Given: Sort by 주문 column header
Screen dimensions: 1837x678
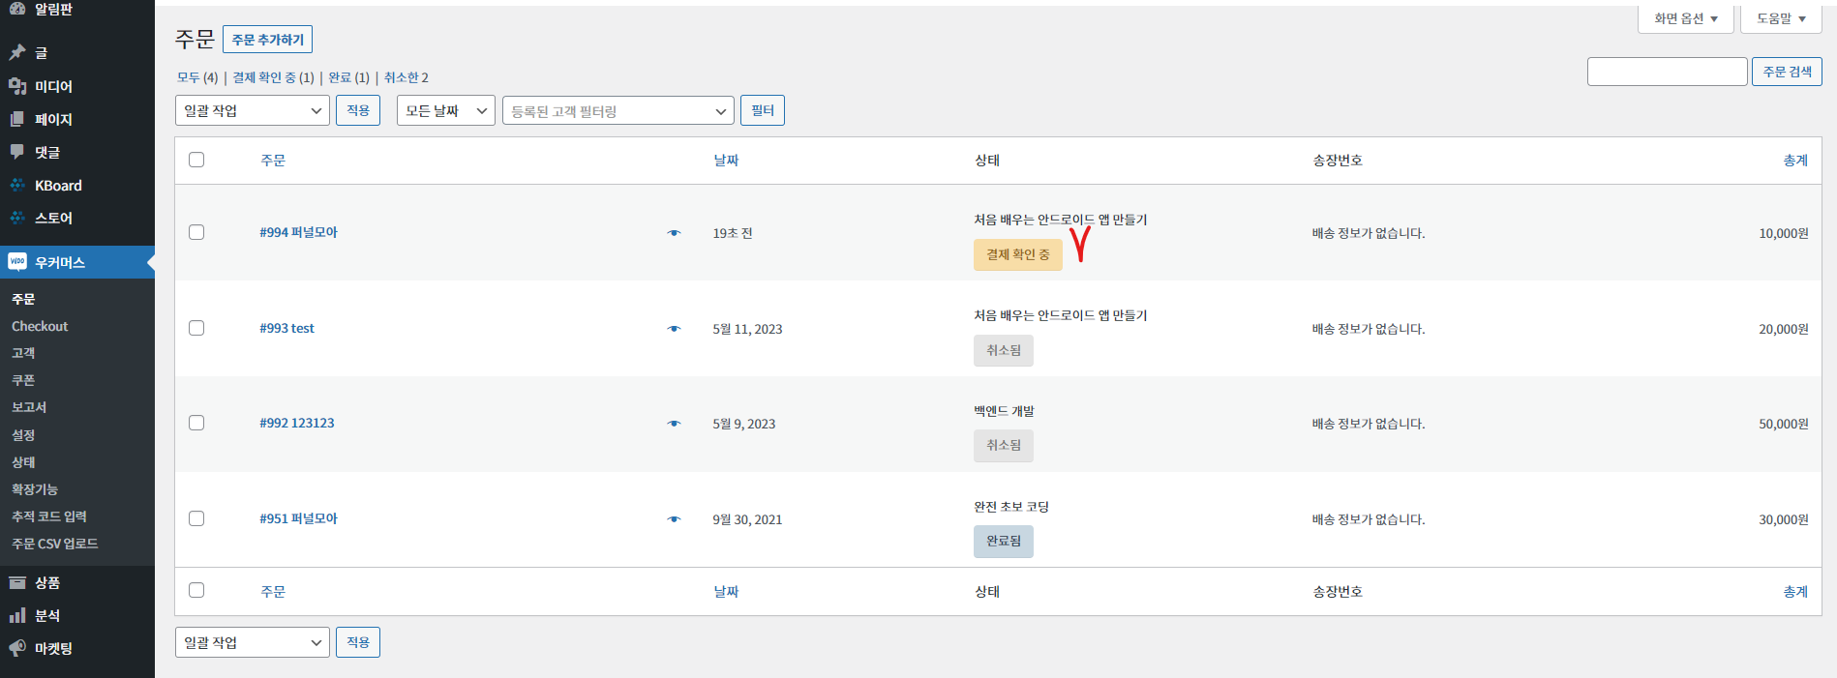Looking at the screenshot, I should [x=273, y=161].
